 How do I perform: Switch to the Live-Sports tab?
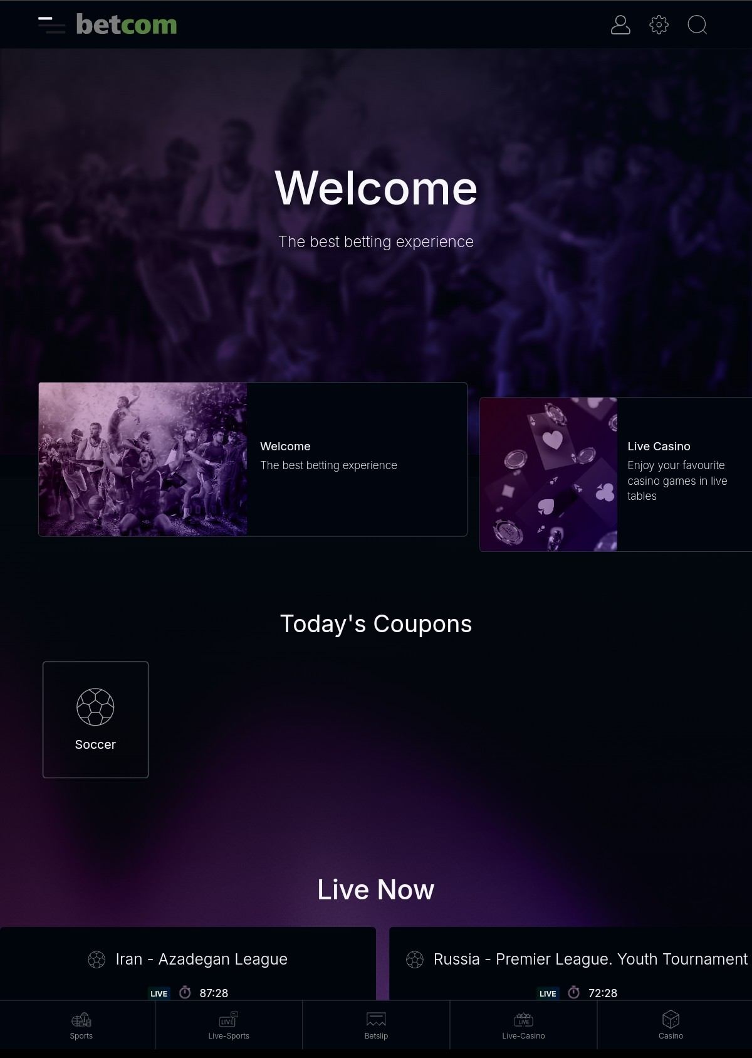tap(229, 1025)
